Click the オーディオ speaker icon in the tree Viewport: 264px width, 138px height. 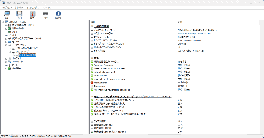coord(10,58)
